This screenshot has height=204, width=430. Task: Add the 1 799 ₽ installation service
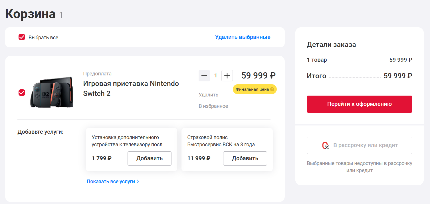coord(150,158)
